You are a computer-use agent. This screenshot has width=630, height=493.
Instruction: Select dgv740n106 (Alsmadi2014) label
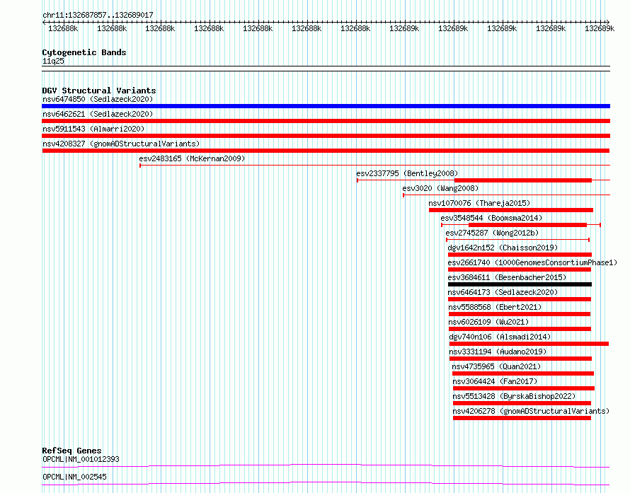coord(500,337)
